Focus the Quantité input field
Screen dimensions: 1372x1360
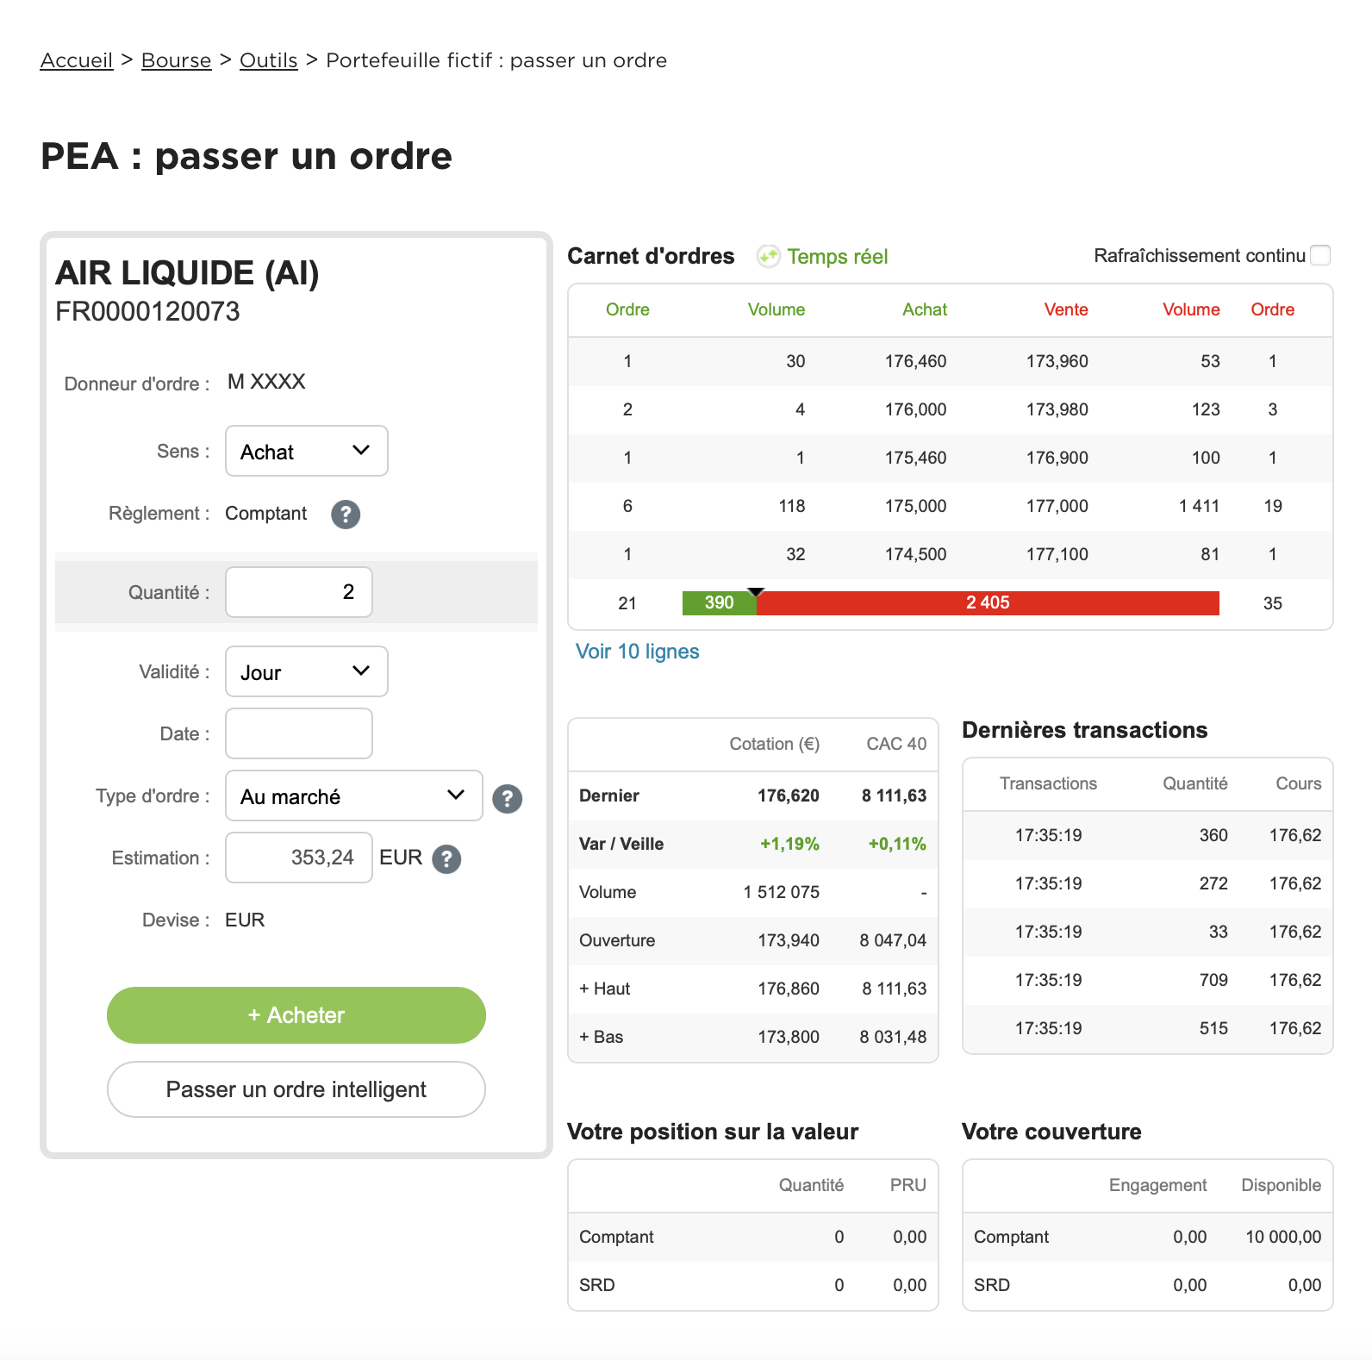(299, 592)
